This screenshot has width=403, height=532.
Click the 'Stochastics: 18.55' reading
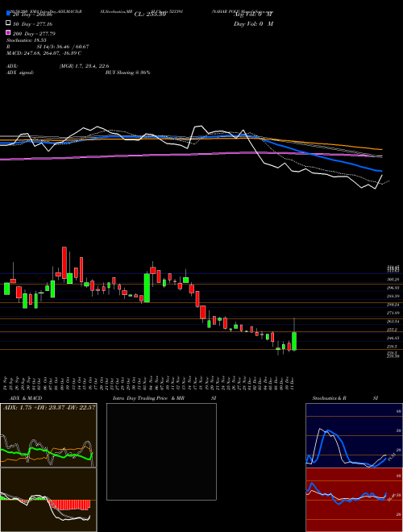coord(27,40)
